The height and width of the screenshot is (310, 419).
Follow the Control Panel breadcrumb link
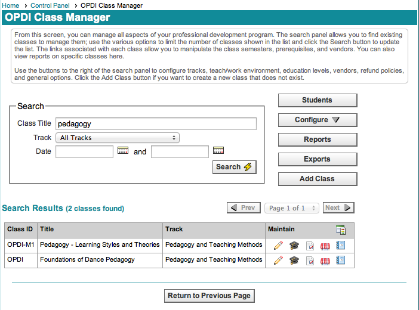[50, 5]
